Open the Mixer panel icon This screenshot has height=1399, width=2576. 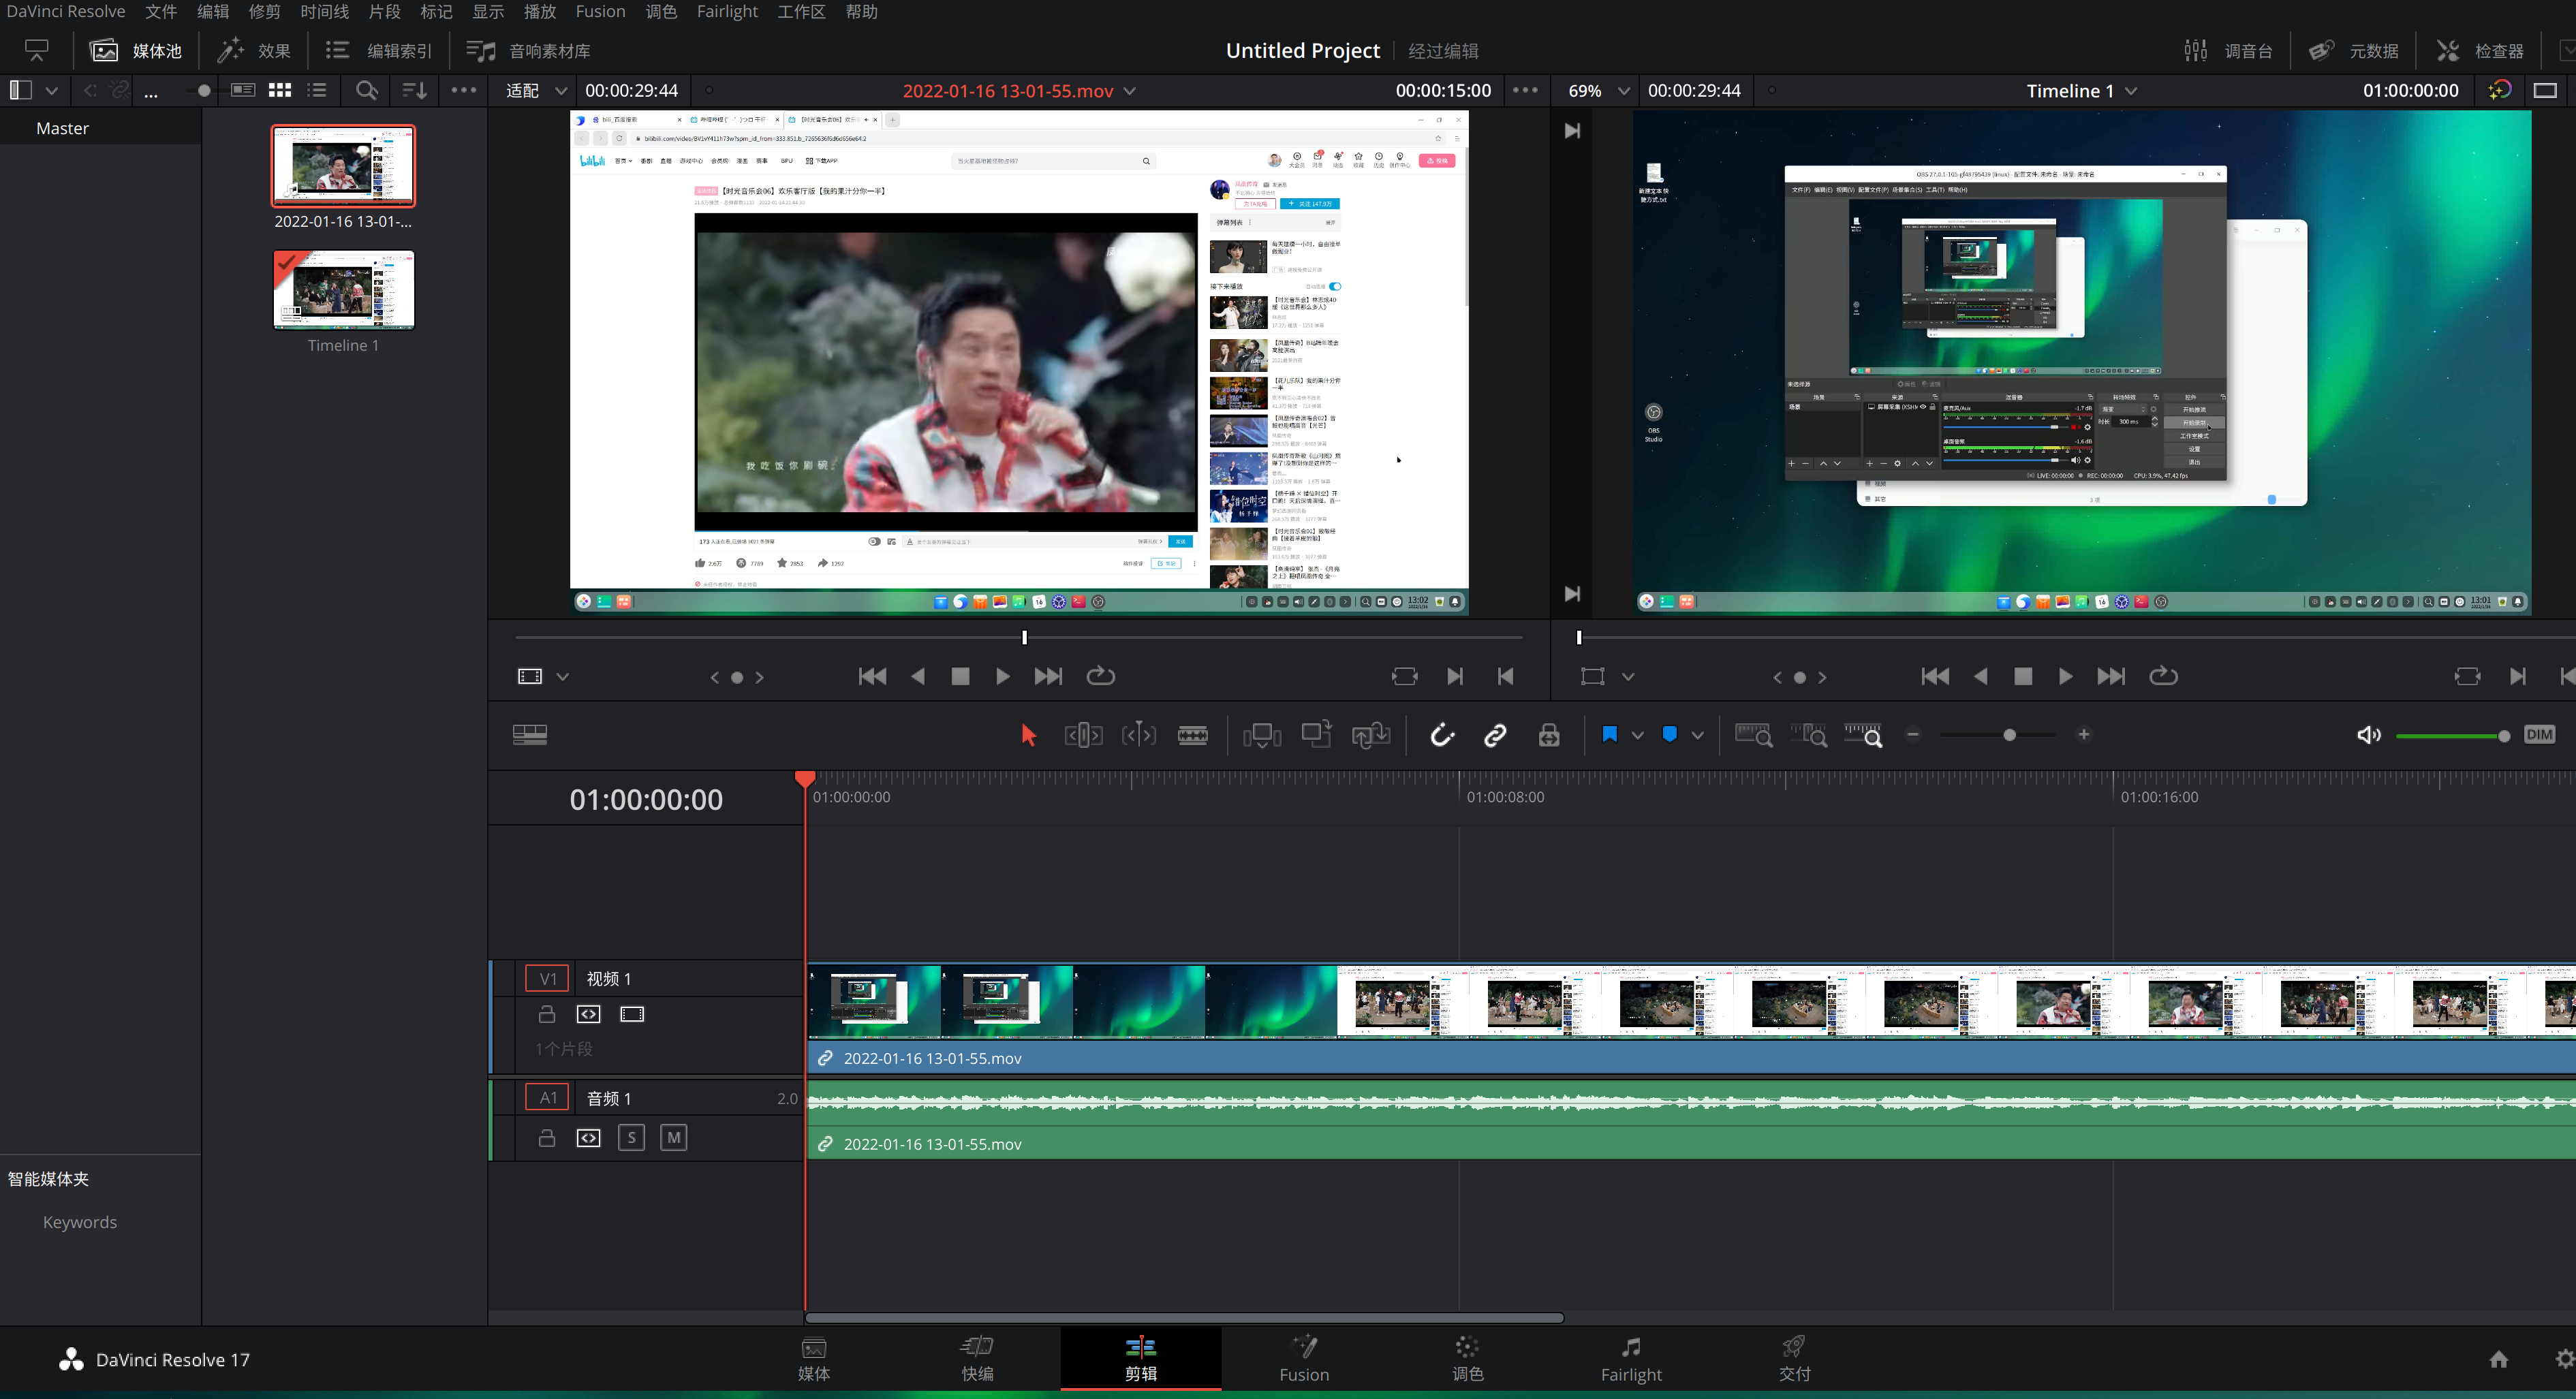[x=2228, y=51]
